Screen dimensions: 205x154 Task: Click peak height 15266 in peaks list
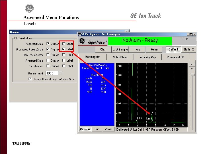[x=89, y=82]
